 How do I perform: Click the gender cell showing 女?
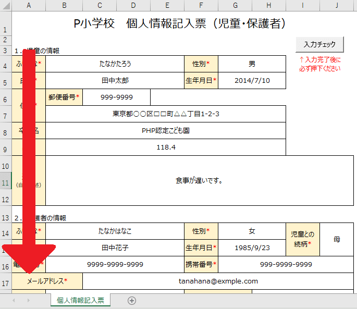click(x=252, y=231)
